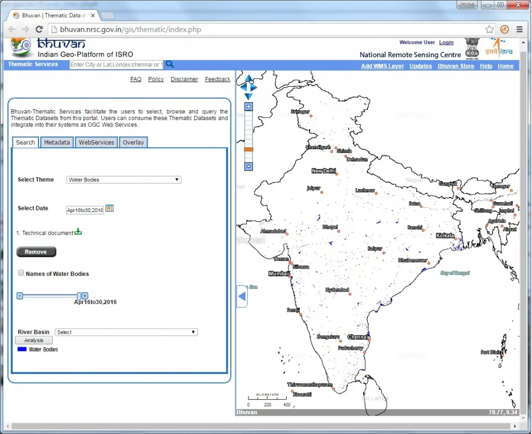
Task: Step date slider forward with plus
Action: pyautogui.click(x=85, y=296)
